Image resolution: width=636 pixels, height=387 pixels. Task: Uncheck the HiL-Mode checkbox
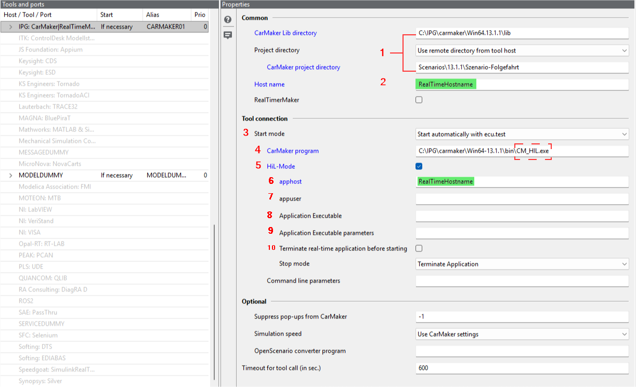pyautogui.click(x=419, y=166)
